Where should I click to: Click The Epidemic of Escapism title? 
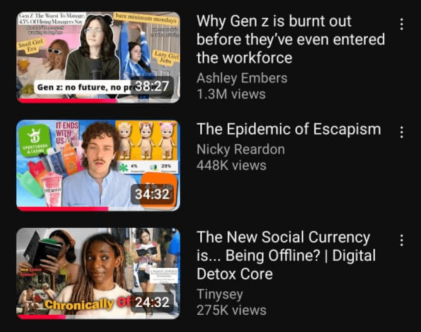pyautogui.click(x=289, y=129)
